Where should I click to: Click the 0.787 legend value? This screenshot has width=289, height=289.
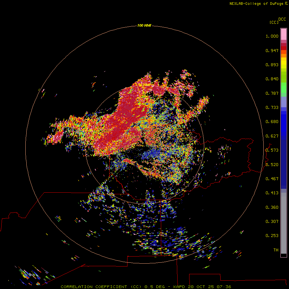(272, 93)
